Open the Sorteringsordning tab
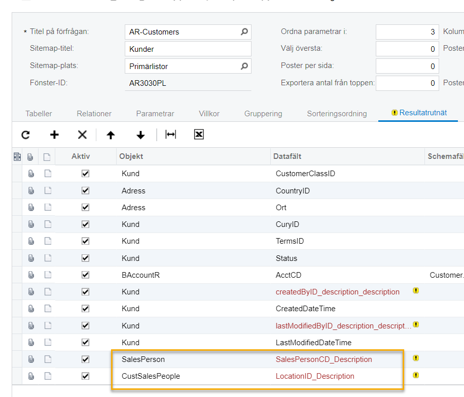 337,114
